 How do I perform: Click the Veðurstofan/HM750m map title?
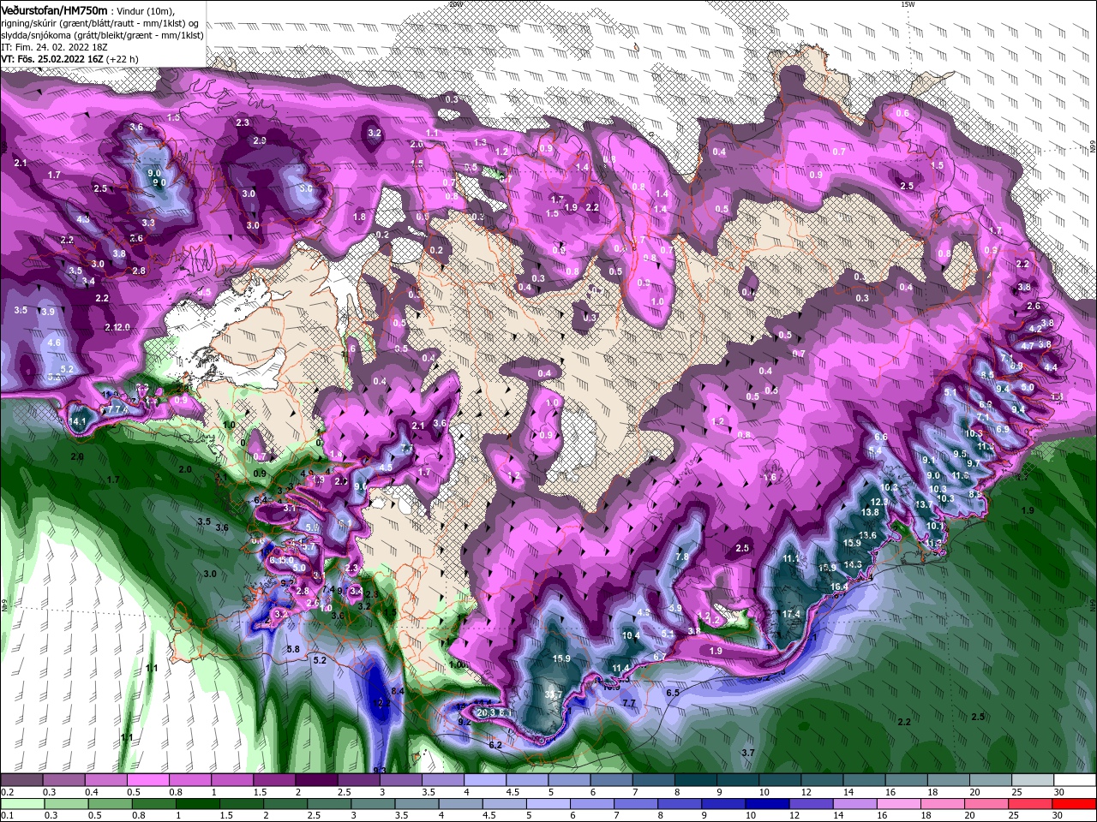tap(54, 9)
